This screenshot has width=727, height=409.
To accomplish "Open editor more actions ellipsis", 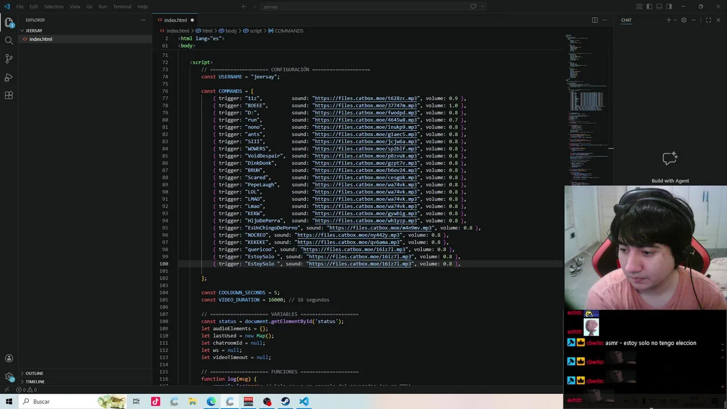I will click(605, 20).
